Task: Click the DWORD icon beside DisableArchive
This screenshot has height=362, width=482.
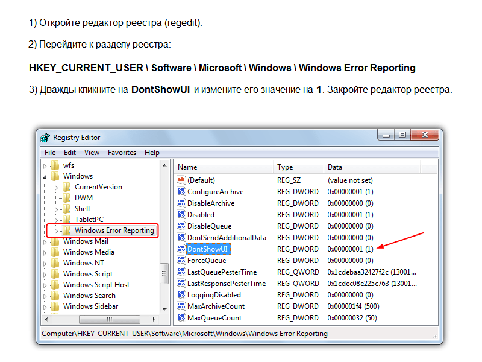Action: coord(181,203)
